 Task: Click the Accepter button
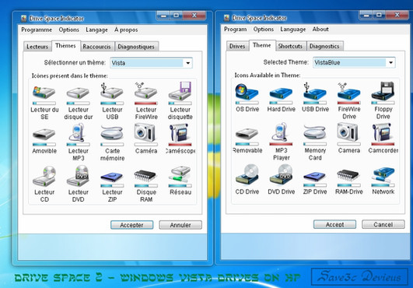[131, 225]
